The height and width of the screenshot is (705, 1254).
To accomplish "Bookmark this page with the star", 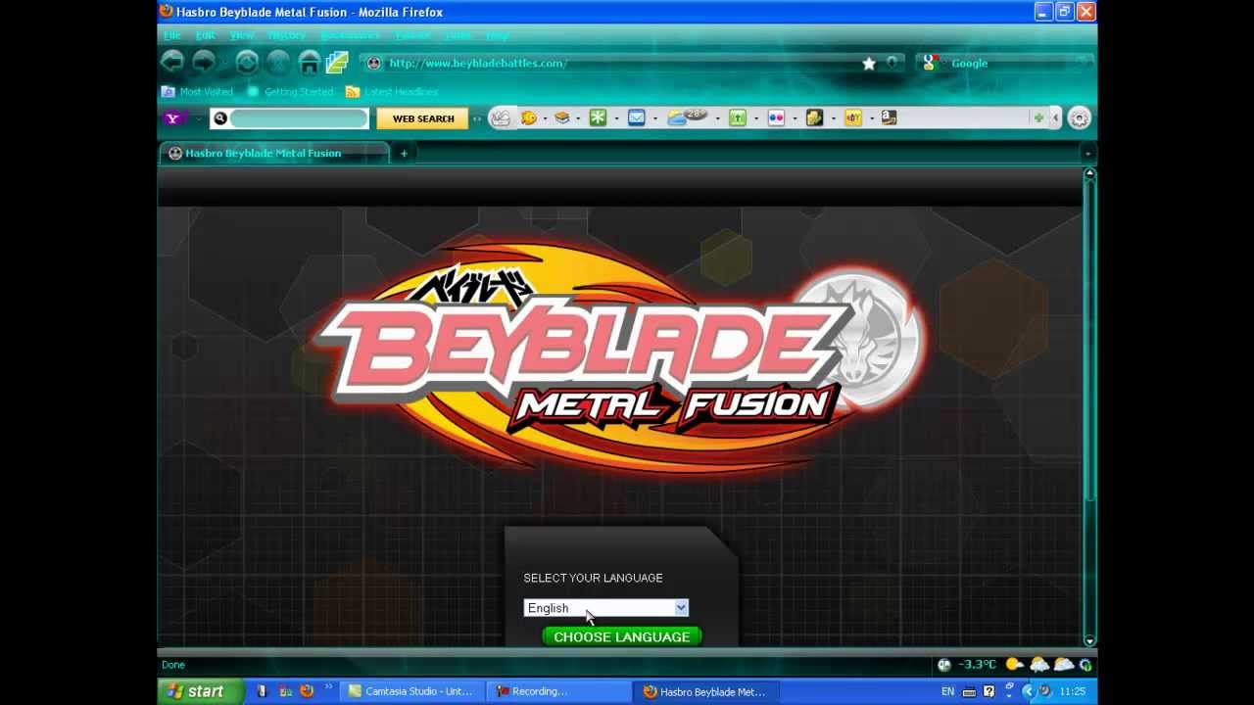I will (x=868, y=63).
